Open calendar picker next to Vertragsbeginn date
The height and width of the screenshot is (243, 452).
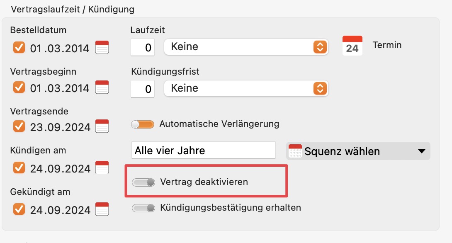[102, 87]
